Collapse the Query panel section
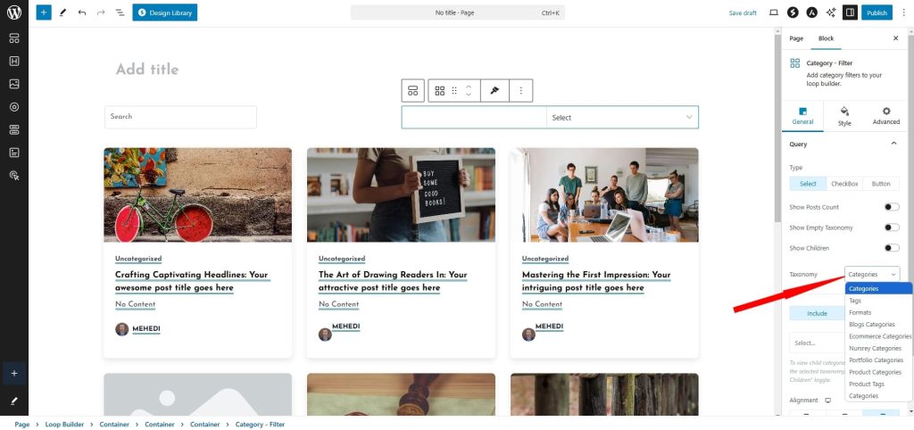Screen dimensions: 914x430 (893, 144)
